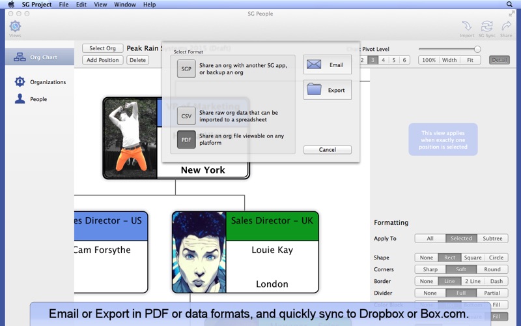Click the Export folder button
Image resolution: width=521 pixels, height=326 pixels.
(x=328, y=90)
